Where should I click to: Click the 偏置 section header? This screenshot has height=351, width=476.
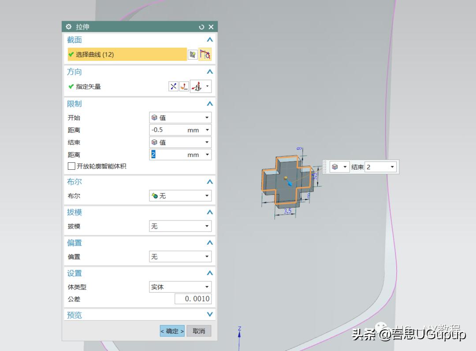74,243
